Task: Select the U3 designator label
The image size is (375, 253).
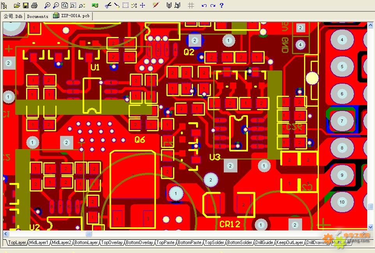Action: click(x=215, y=157)
